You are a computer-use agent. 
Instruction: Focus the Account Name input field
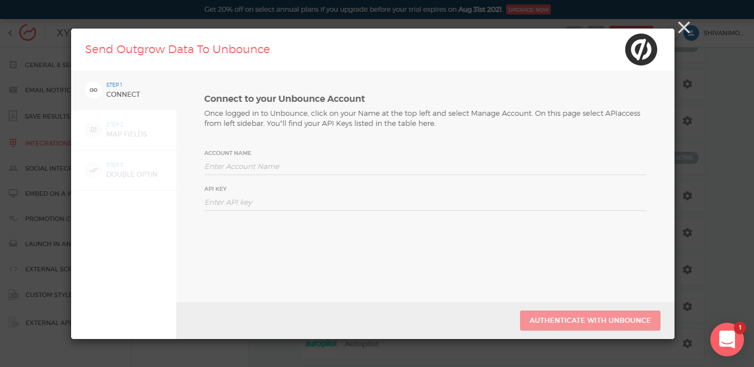click(x=425, y=167)
